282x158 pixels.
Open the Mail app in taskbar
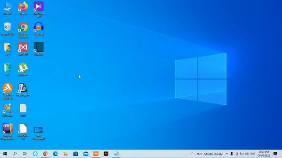pos(86,154)
